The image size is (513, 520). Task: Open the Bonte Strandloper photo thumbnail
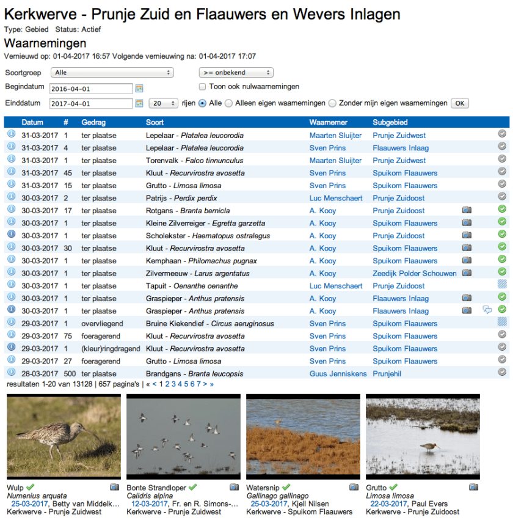[184, 437]
